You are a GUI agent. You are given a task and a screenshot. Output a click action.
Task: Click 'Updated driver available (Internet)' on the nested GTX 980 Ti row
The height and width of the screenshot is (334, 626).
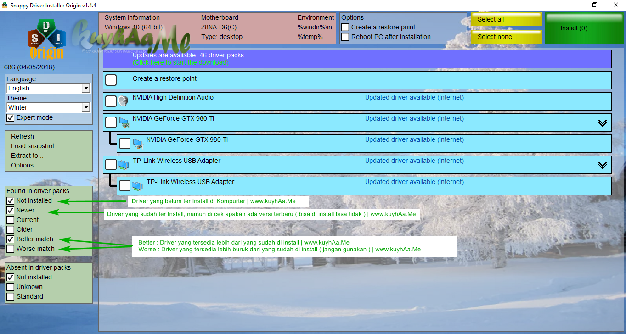[x=414, y=139]
